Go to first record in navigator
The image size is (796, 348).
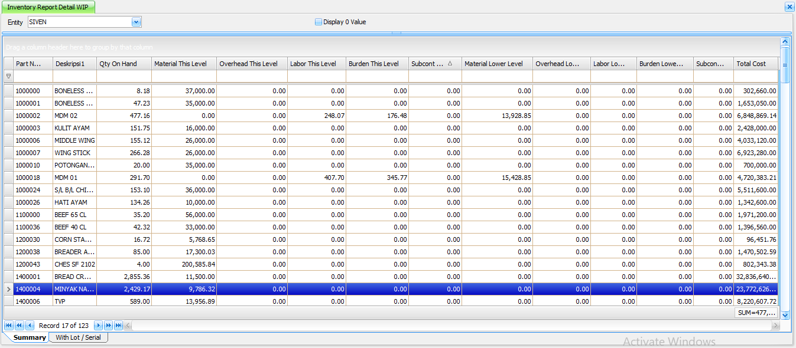pos(9,326)
